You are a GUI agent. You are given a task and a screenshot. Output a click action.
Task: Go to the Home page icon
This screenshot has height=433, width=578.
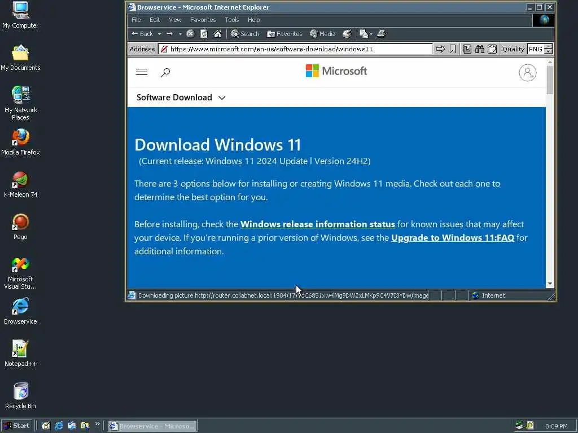tap(217, 34)
